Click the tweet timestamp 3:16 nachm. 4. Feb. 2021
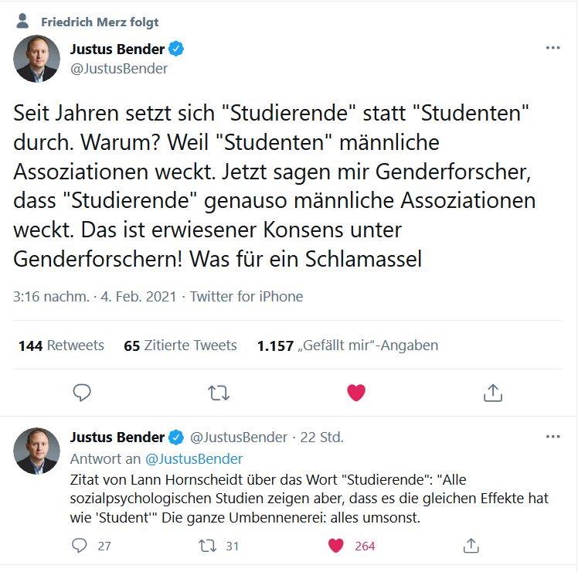This screenshot has width=578, height=572. point(95,297)
